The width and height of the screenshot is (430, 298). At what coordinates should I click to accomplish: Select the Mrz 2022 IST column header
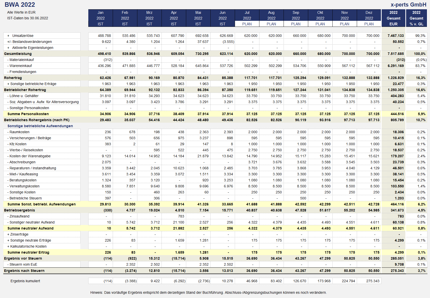coord(149,18)
